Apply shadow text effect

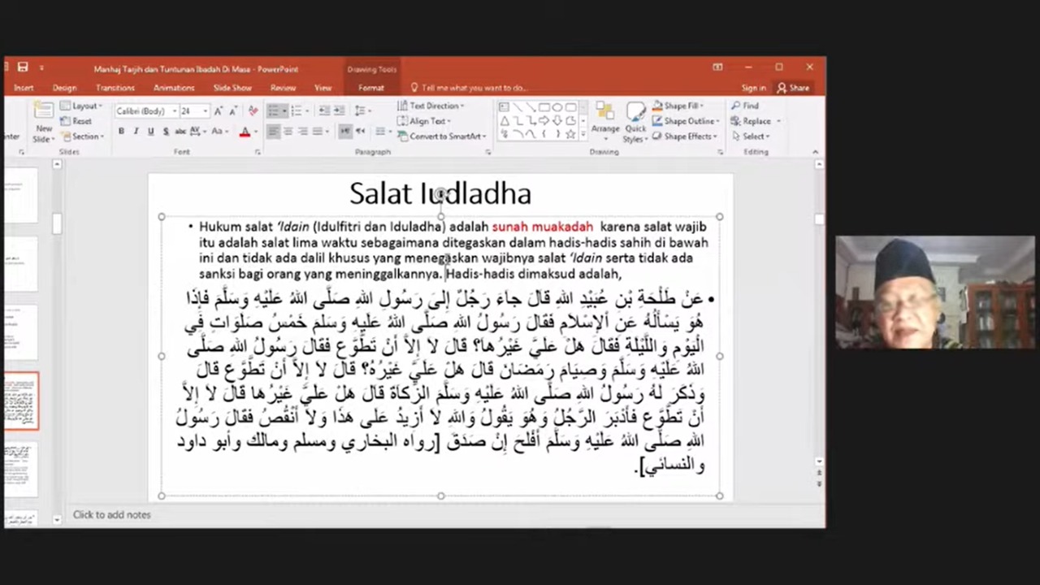[166, 131]
